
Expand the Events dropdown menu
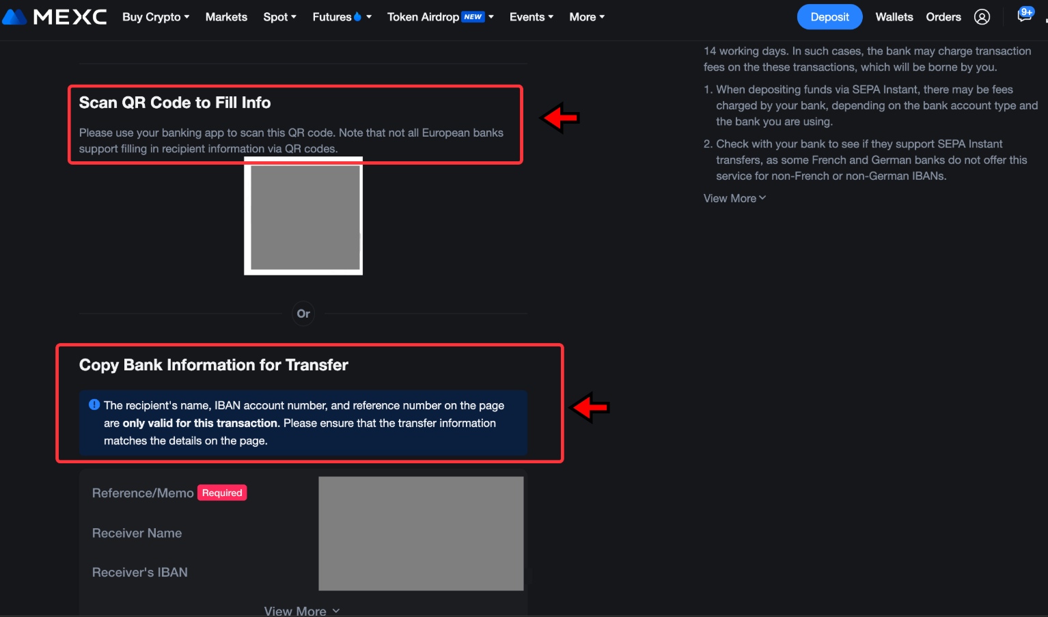(532, 16)
